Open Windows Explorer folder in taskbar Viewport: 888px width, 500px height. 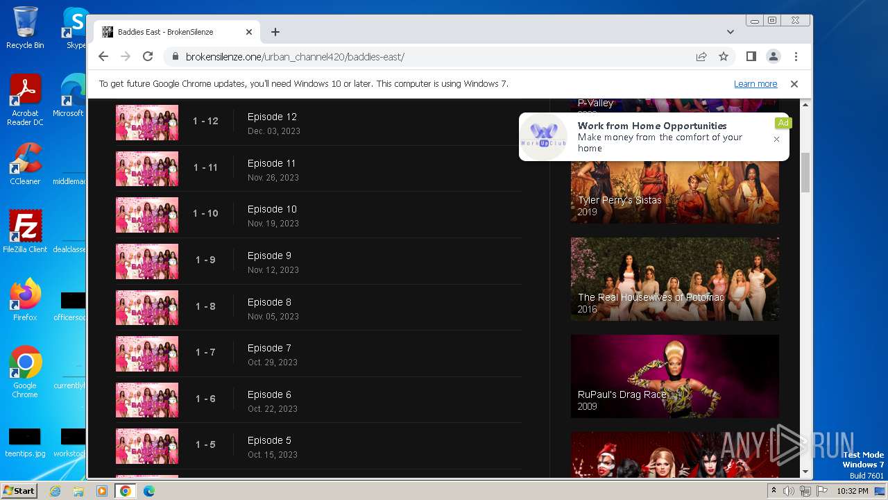tap(78, 491)
